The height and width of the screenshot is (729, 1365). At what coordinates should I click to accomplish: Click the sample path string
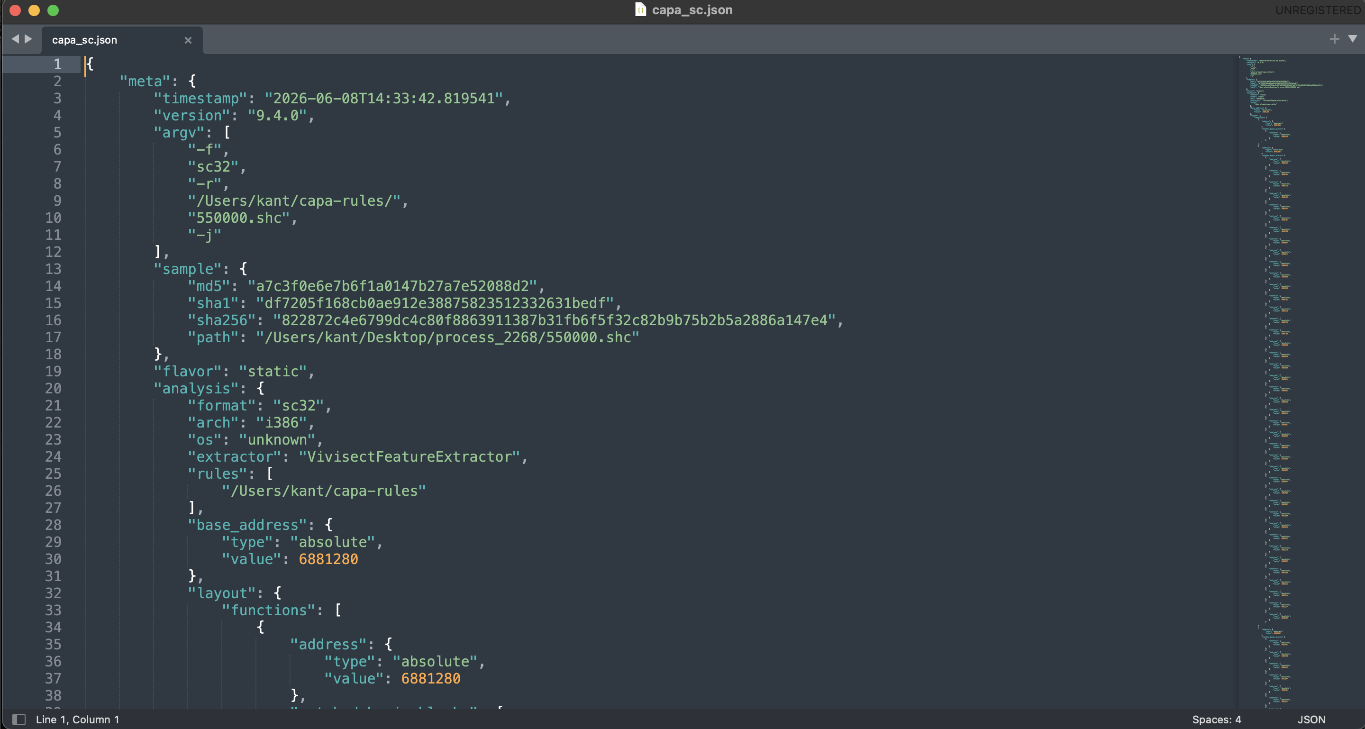tap(448, 337)
